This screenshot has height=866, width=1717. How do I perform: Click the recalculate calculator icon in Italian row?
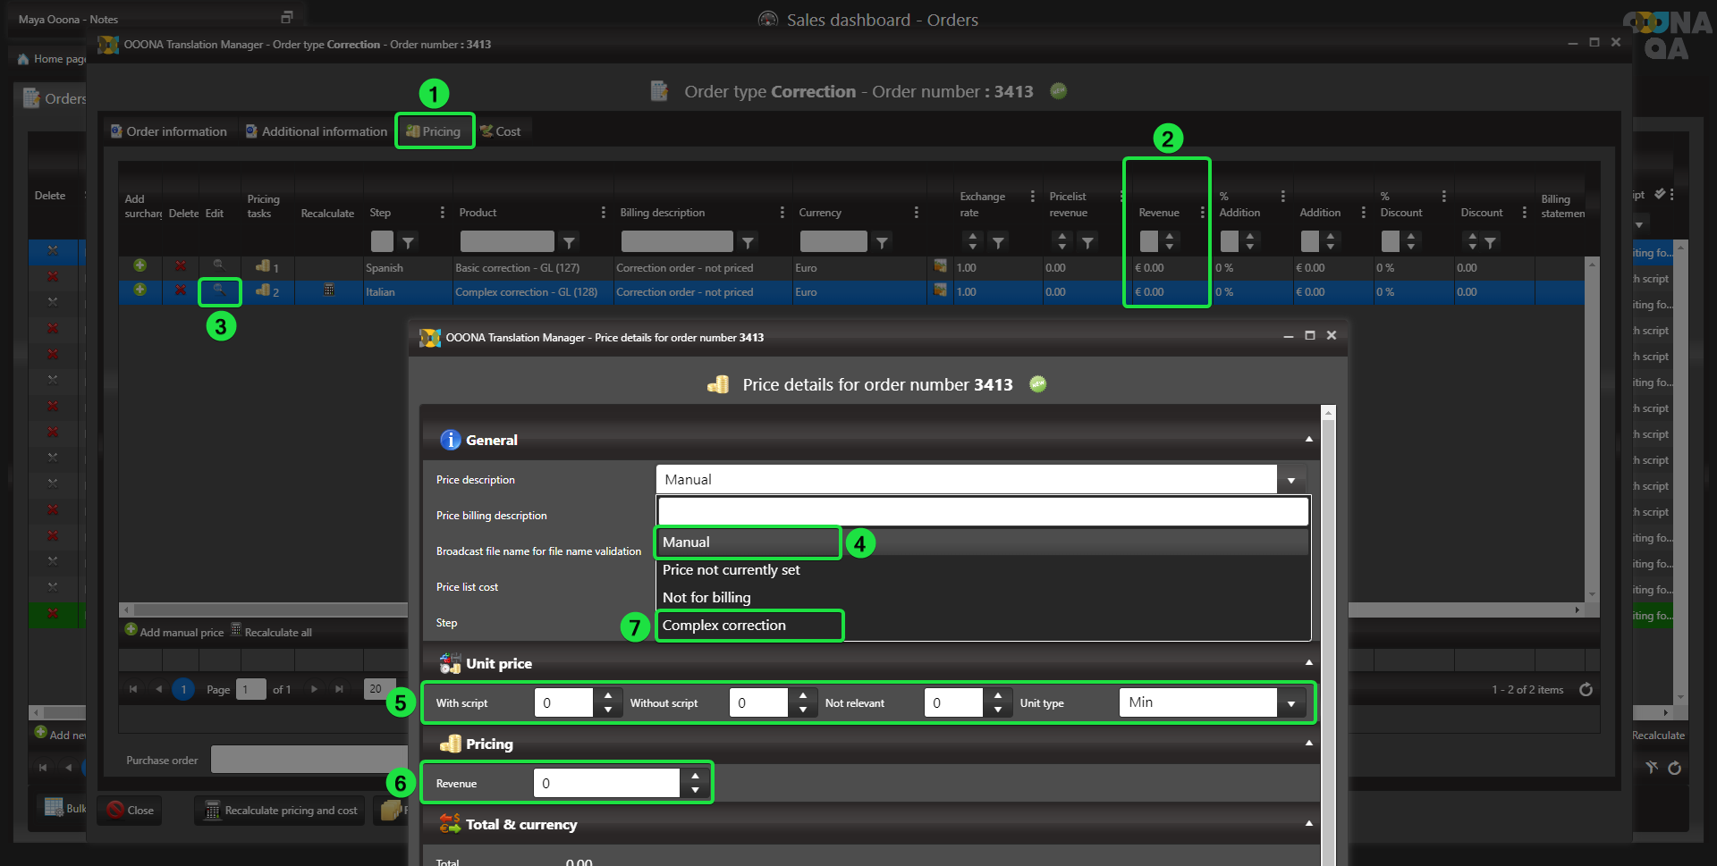pyautogui.click(x=329, y=290)
